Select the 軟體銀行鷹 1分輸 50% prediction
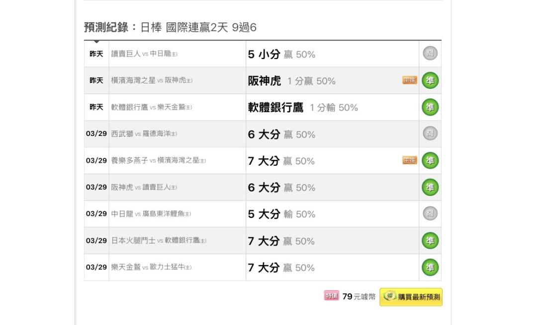Image resolution: width=537 pixels, height=325 pixels. coord(303,108)
